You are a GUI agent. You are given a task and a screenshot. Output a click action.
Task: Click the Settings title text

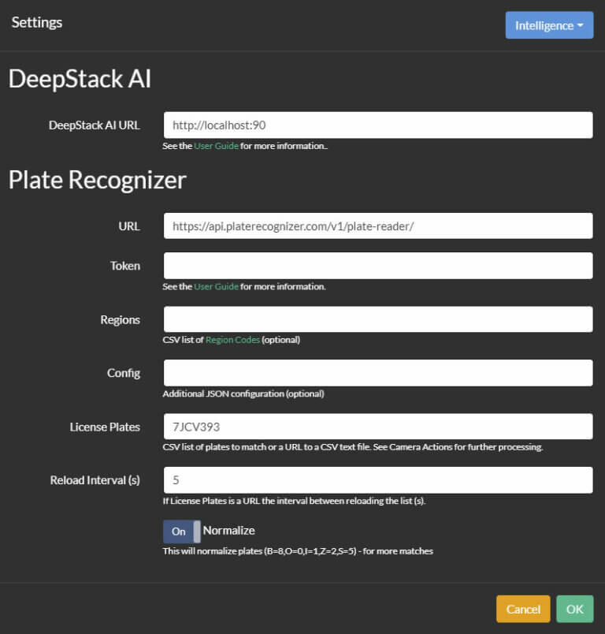click(x=37, y=23)
